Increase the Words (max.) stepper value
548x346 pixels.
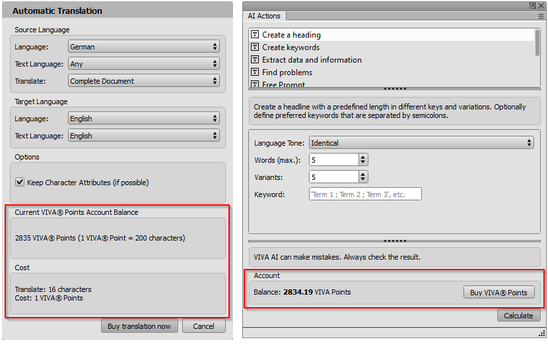click(x=363, y=157)
